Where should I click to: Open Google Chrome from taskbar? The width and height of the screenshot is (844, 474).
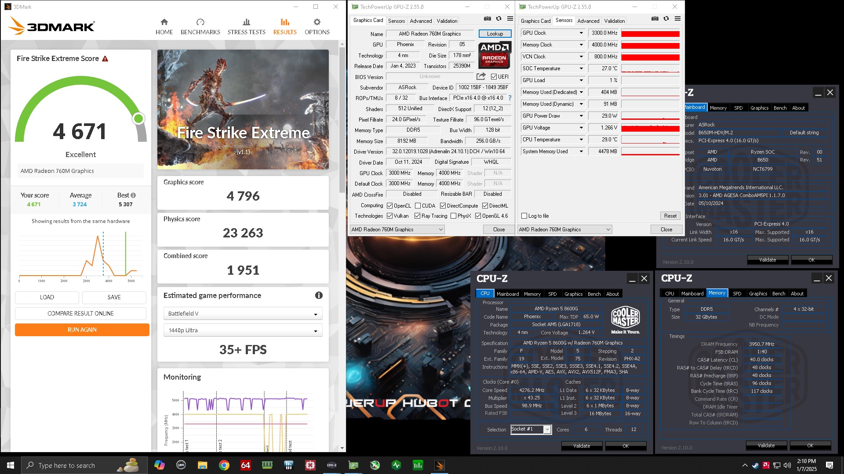tap(224, 465)
